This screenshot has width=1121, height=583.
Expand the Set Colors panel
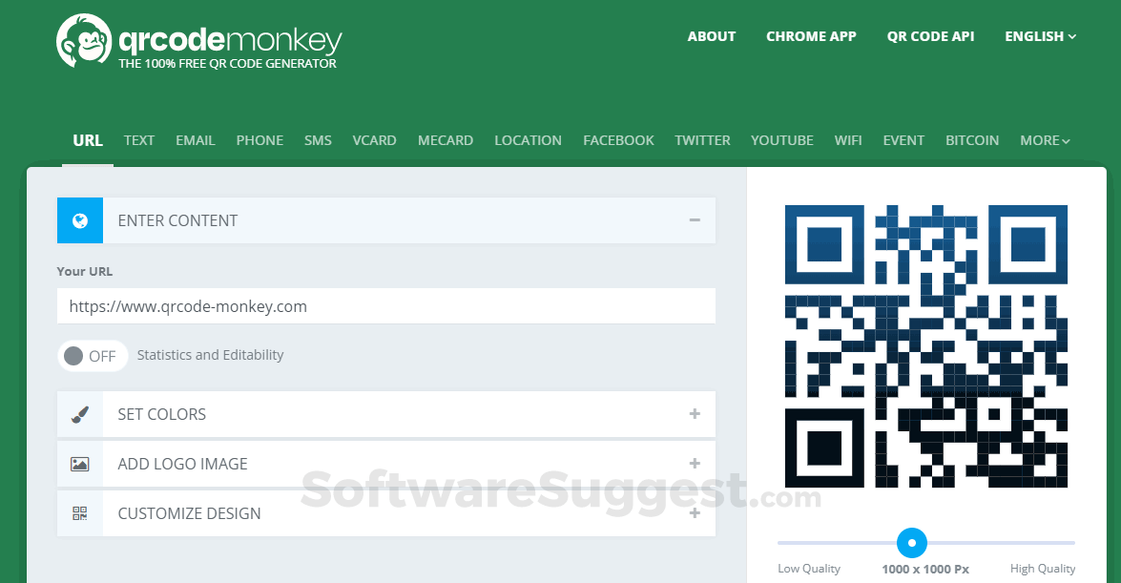[x=695, y=414]
